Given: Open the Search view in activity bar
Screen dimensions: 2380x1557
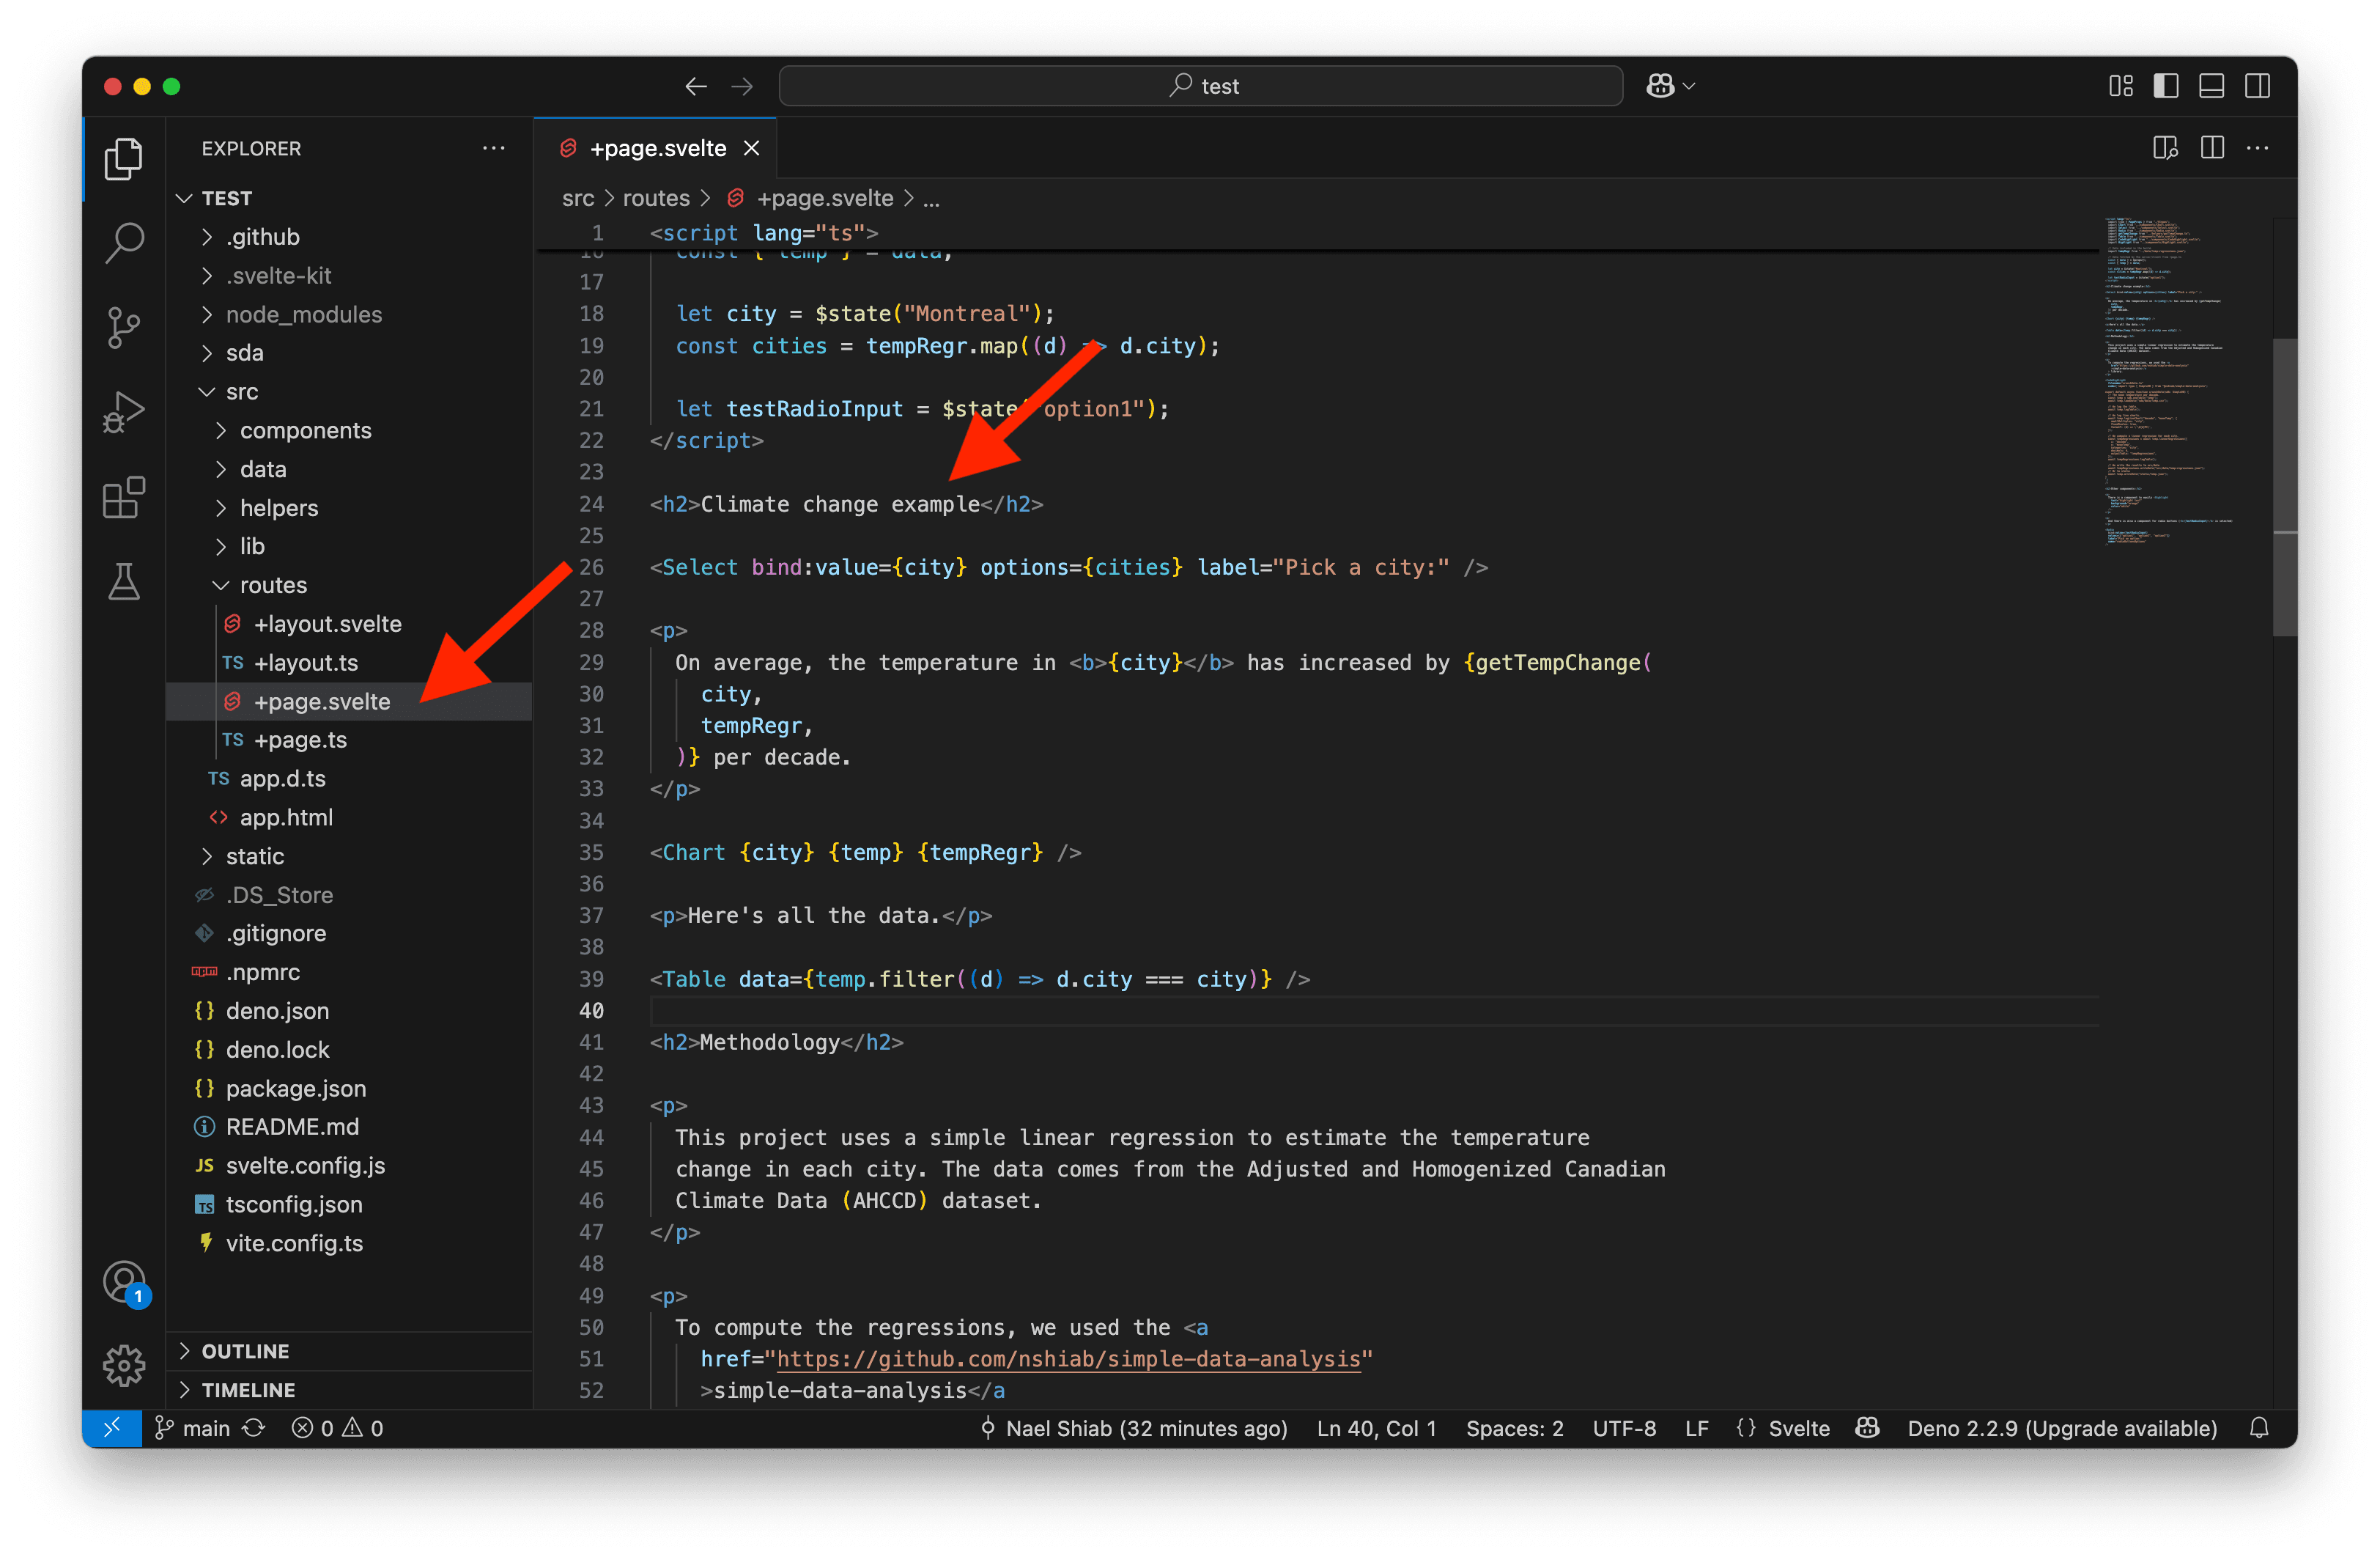Looking at the screenshot, I should [124, 242].
